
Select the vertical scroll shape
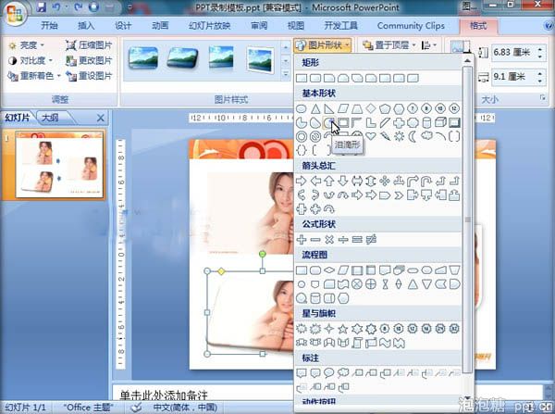click(357, 343)
